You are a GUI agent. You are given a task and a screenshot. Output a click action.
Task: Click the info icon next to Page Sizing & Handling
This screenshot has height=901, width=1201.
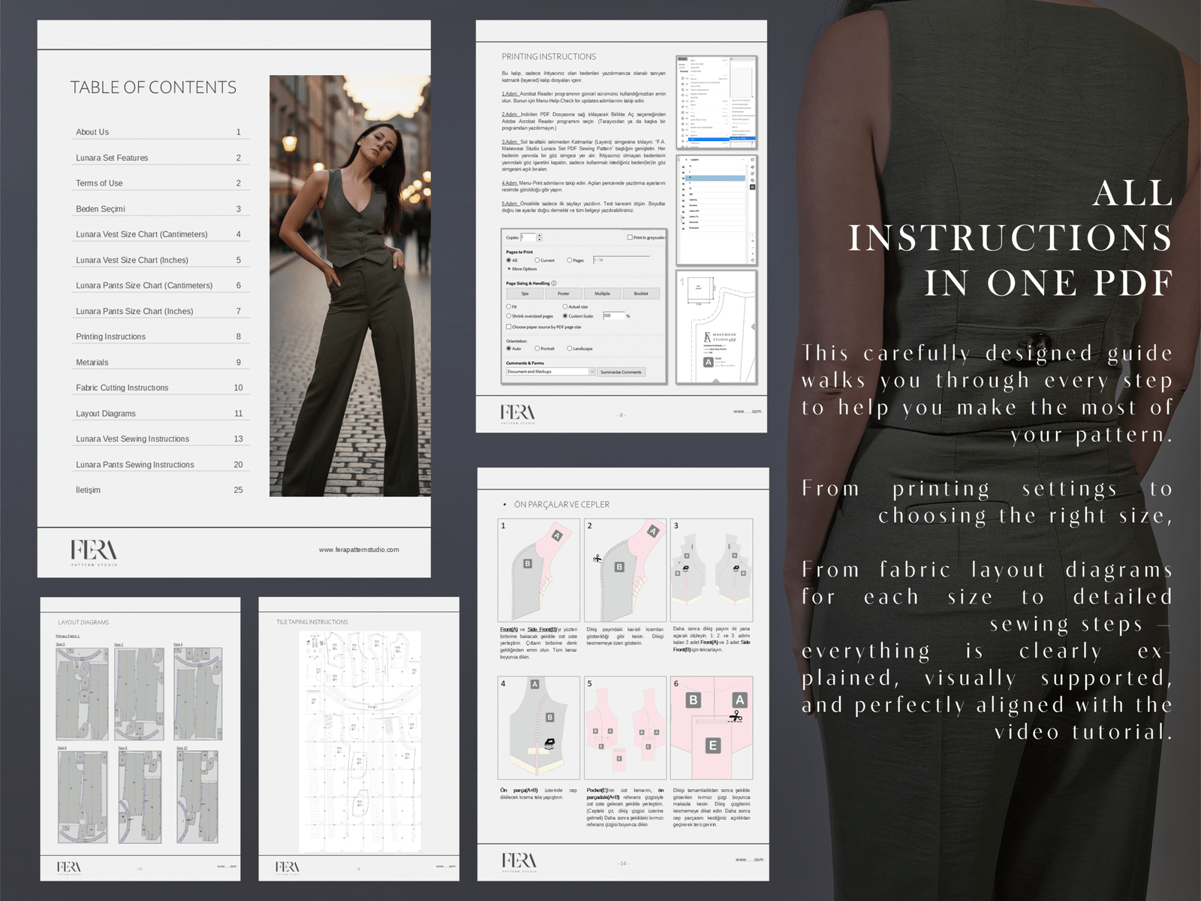tap(554, 283)
